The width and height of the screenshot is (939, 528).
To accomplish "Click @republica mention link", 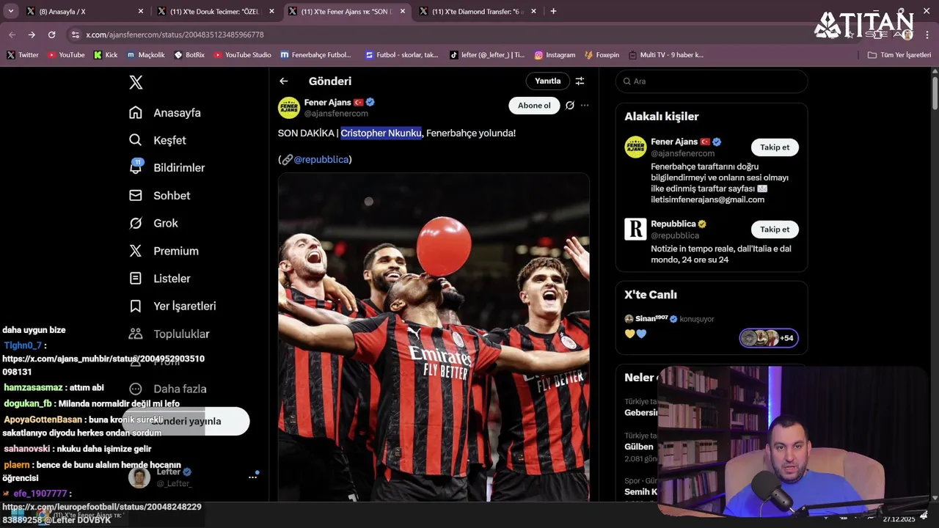I will (x=321, y=159).
